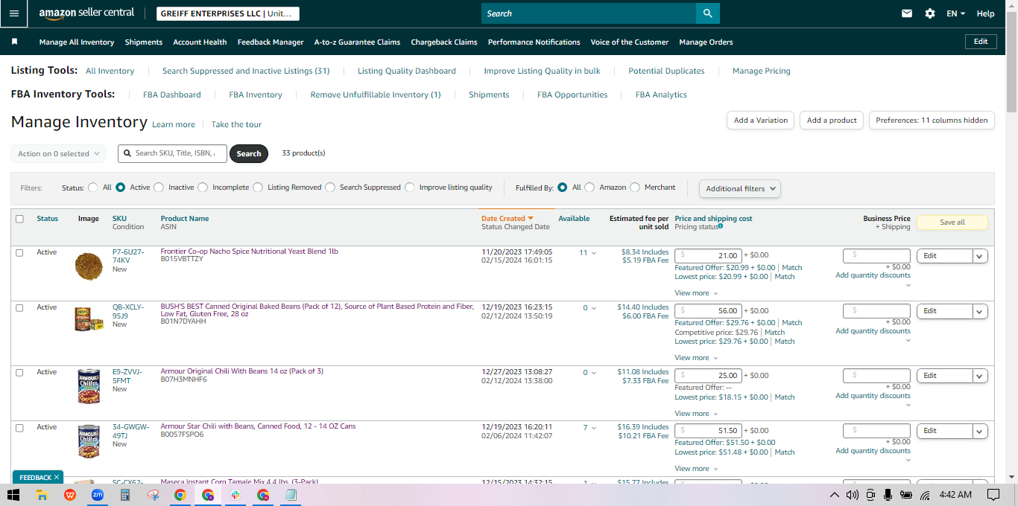The height and width of the screenshot is (506, 1018).
Task: Open Additional filters dropdown
Action: 740,188
